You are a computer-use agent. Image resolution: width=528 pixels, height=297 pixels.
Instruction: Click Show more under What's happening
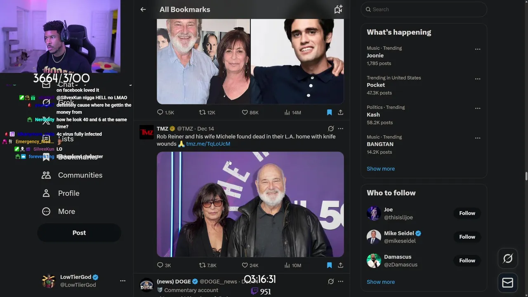click(x=380, y=169)
